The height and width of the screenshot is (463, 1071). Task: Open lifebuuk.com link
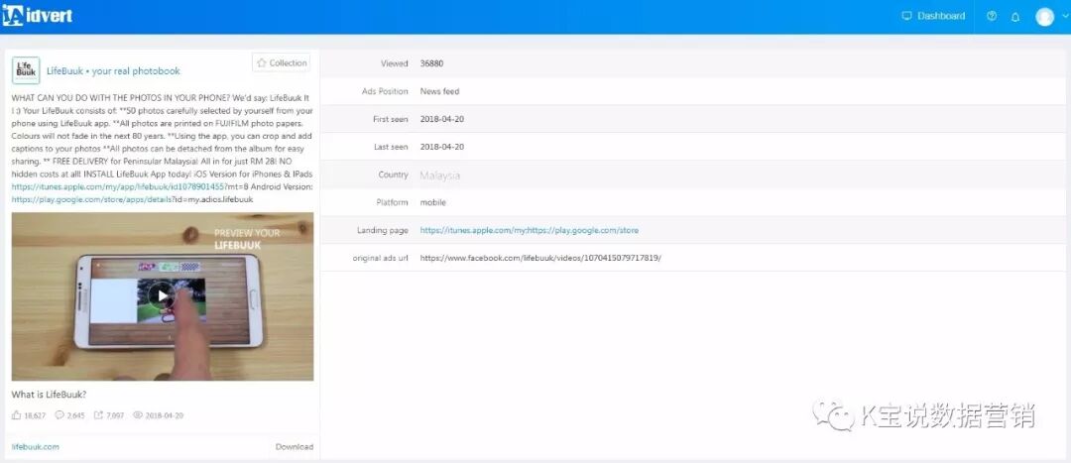[x=36, y=446]
